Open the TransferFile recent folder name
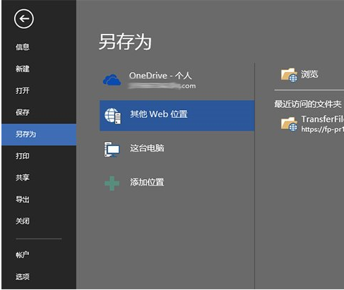 click(323, 119)
